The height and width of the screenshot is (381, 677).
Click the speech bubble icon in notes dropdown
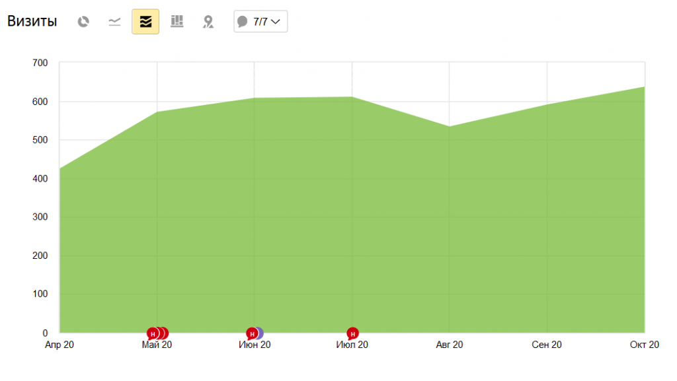pos(243,22)
